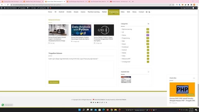Click Sesuaikan in the admin bar
The image size is (199, 112).
[x=22, y=8]
